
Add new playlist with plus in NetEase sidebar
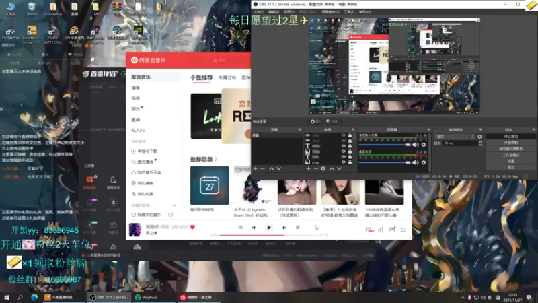click(x=174, y=205)
